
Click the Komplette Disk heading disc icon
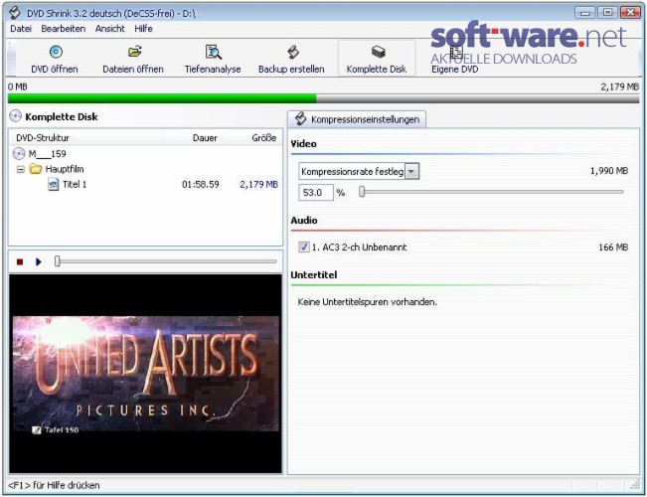pyautogui.click(x=15, y=116)
